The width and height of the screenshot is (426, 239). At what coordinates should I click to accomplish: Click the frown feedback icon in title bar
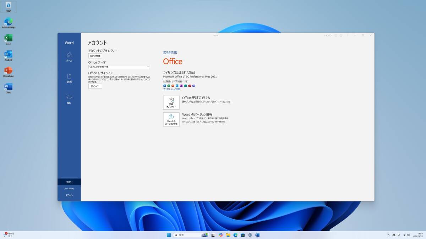341,35
